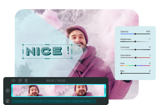The image size is (156, 105).
Task: Click the Brightness -1 value
Action: click(x=149, y=39)
